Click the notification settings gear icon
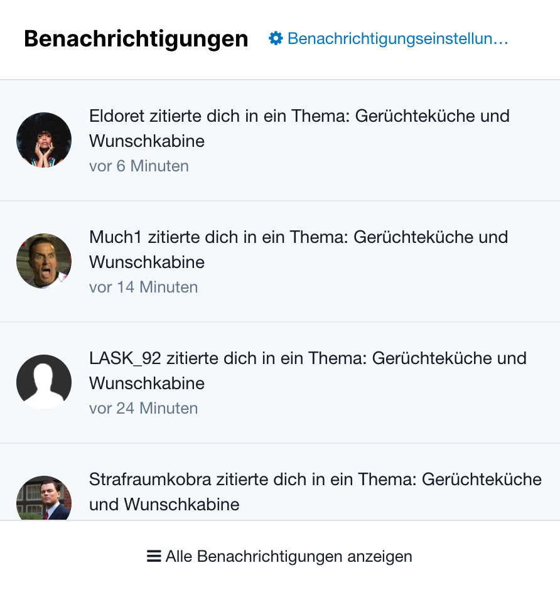The height and width of the screenshot is (590, 560). click(x=276, y=39)
